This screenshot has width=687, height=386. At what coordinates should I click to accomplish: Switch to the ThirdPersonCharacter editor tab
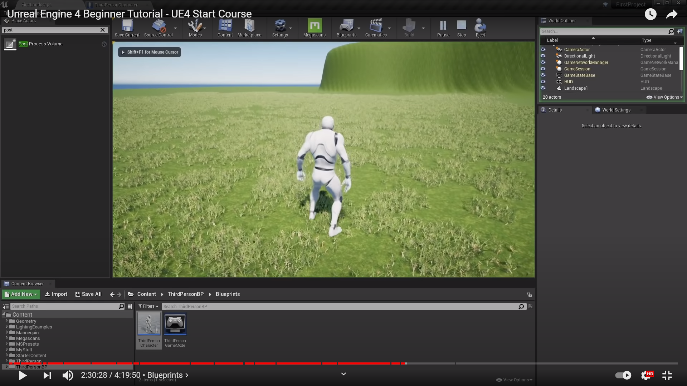pyautogui.click(x=116, y=5)
